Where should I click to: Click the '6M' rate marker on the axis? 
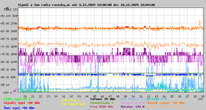14,91
